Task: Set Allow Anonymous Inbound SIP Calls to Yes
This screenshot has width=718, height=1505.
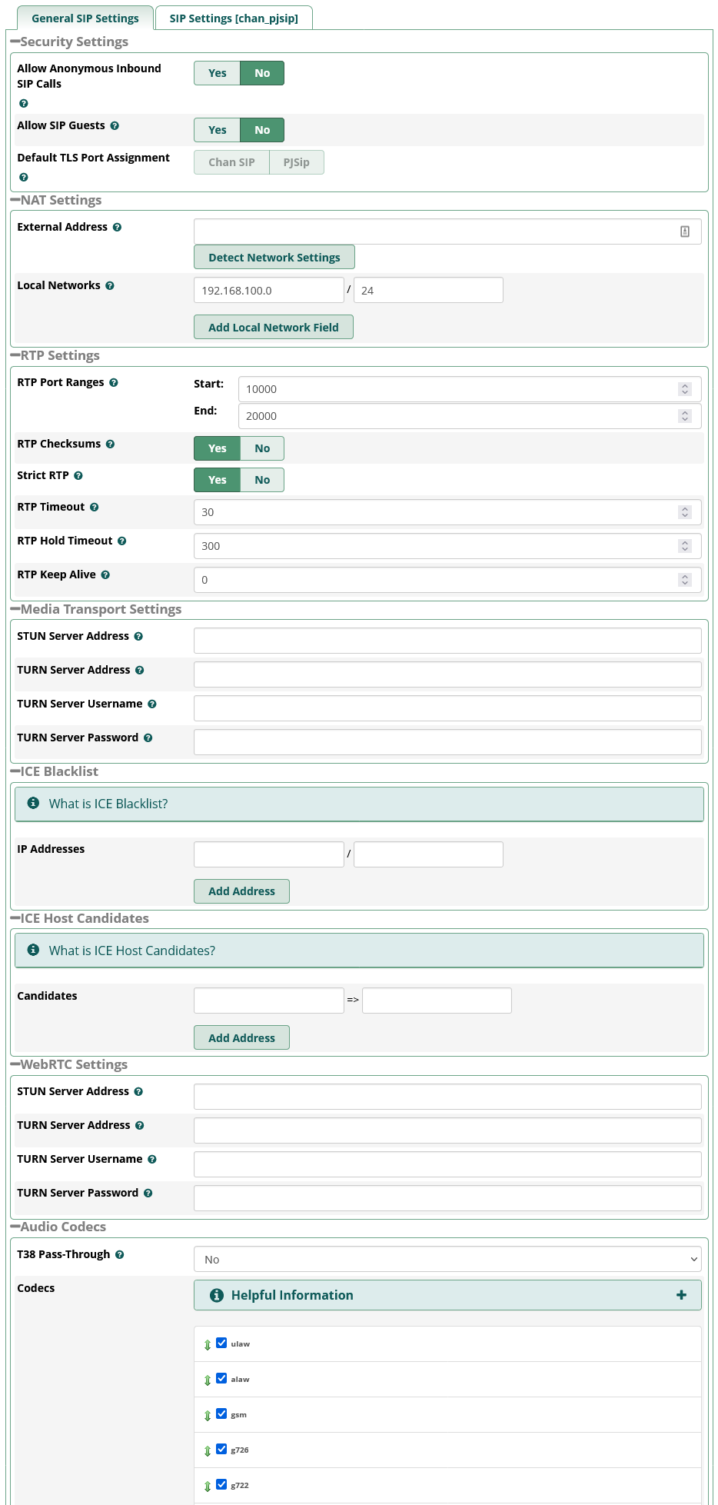Action: (x=218, y=73)
